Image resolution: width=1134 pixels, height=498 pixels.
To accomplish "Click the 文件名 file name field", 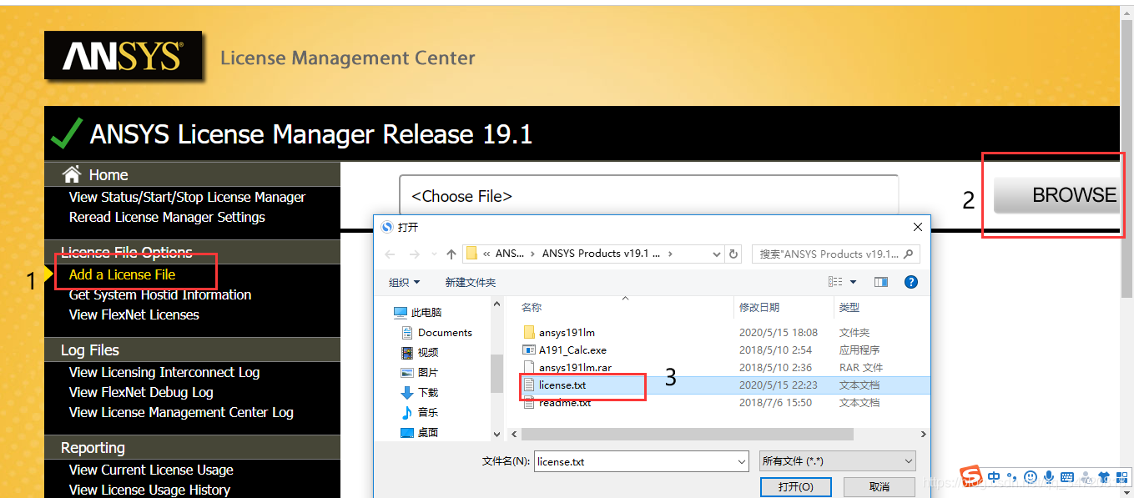I will pos(641,461).
